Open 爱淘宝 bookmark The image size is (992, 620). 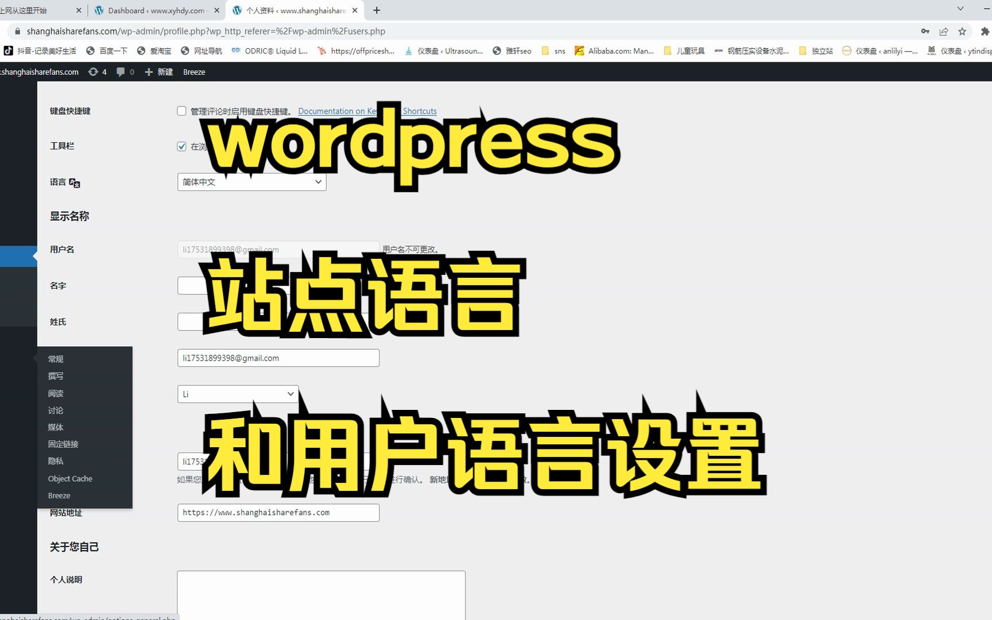pos(154,51)
